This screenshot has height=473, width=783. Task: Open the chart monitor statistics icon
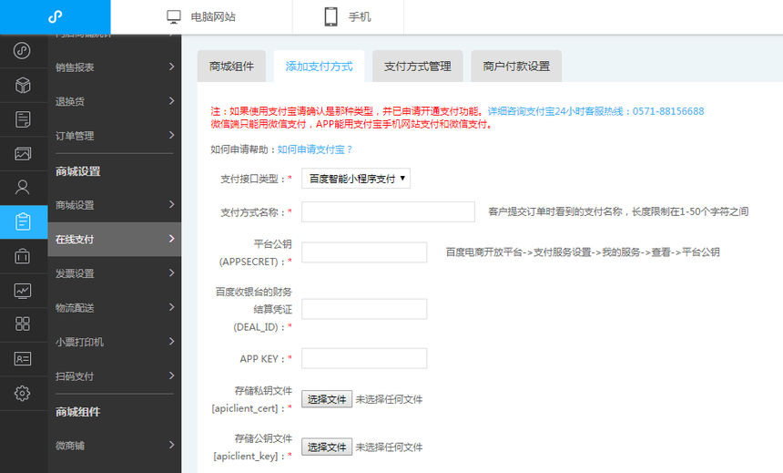pos(23,291)
